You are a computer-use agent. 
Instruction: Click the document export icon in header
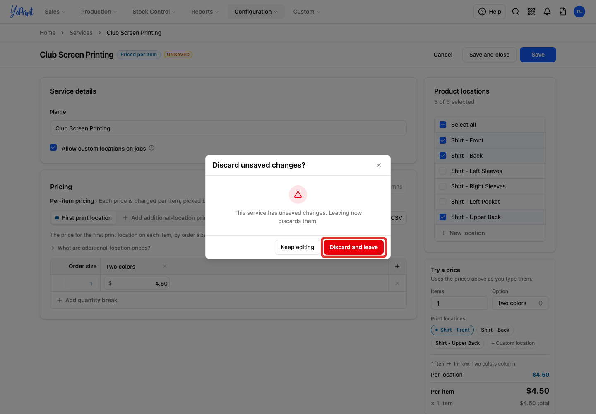point(563,12)
